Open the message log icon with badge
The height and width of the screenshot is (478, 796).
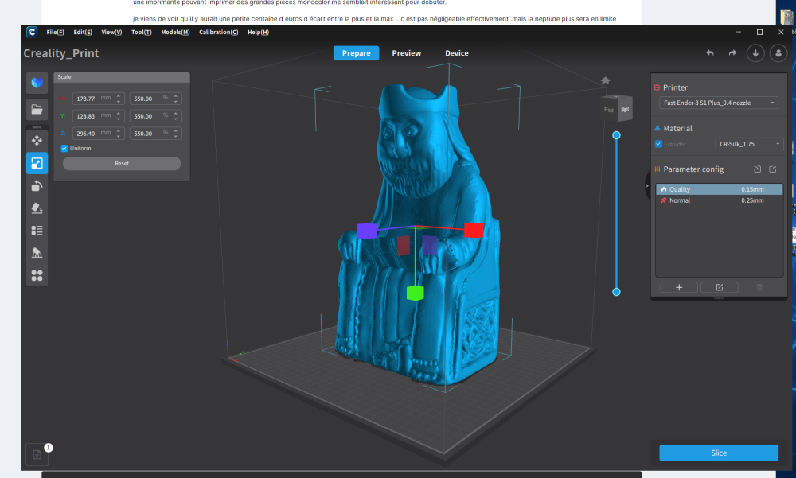coord(37,454)
